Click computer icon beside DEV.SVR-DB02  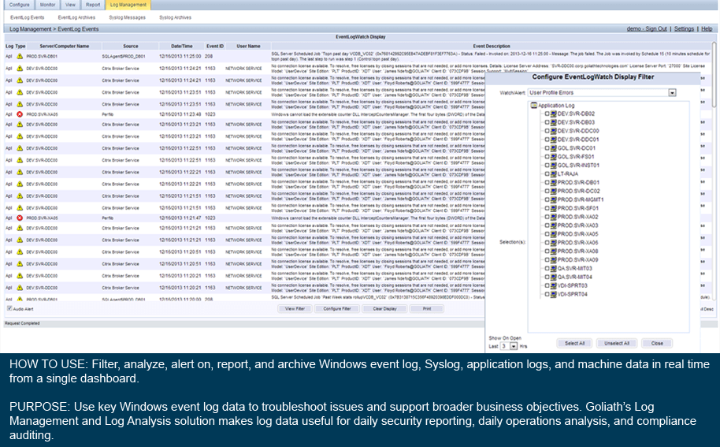pos(553,114)
